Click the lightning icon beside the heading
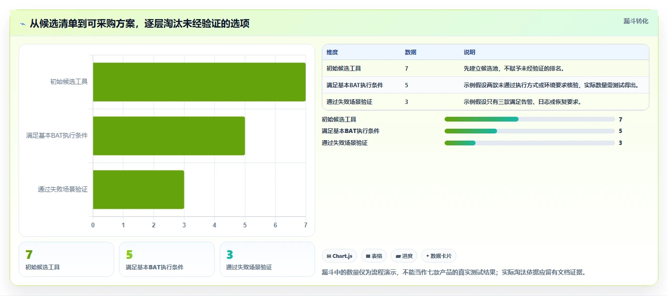The width and height of the screenshot is (668, 296). click(22, 24)
